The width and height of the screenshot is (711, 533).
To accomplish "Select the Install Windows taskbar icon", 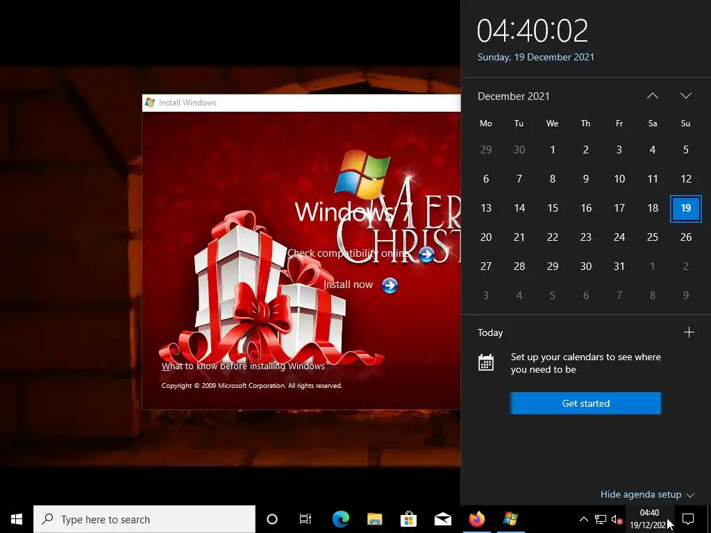I will 510,518.
